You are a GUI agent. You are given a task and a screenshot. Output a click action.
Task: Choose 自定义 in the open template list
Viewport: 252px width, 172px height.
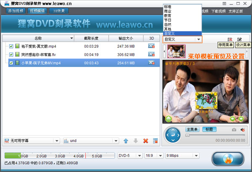[182, 33]
